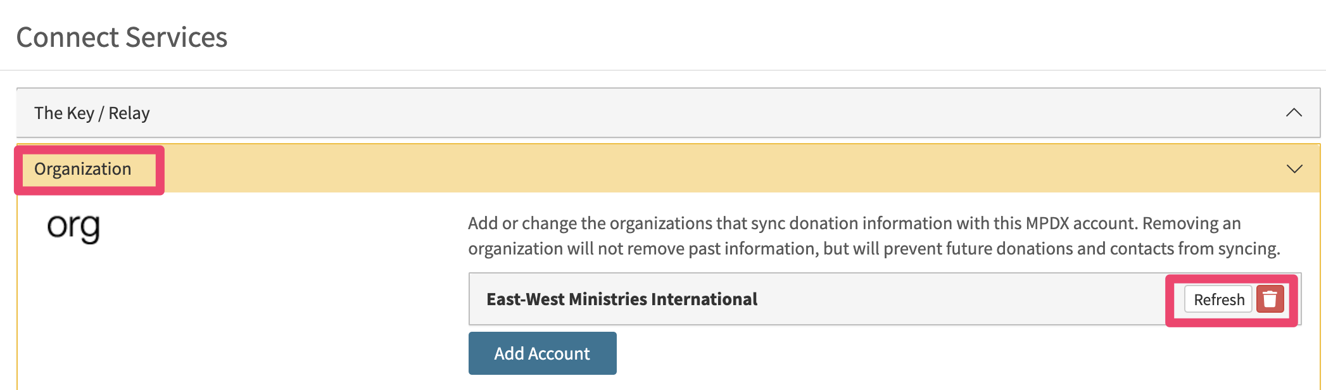Click the org logo image
The image size is (1326, 390).
[x=73, y=227]
